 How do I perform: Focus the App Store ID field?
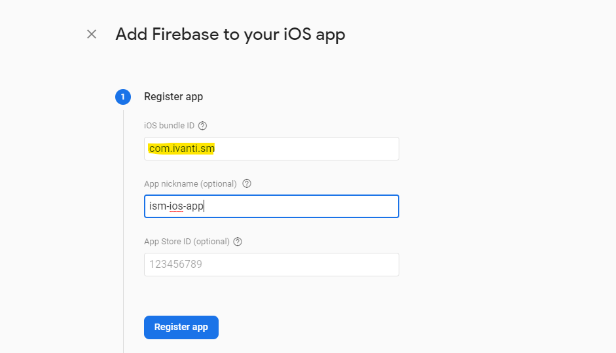point(272,265)
